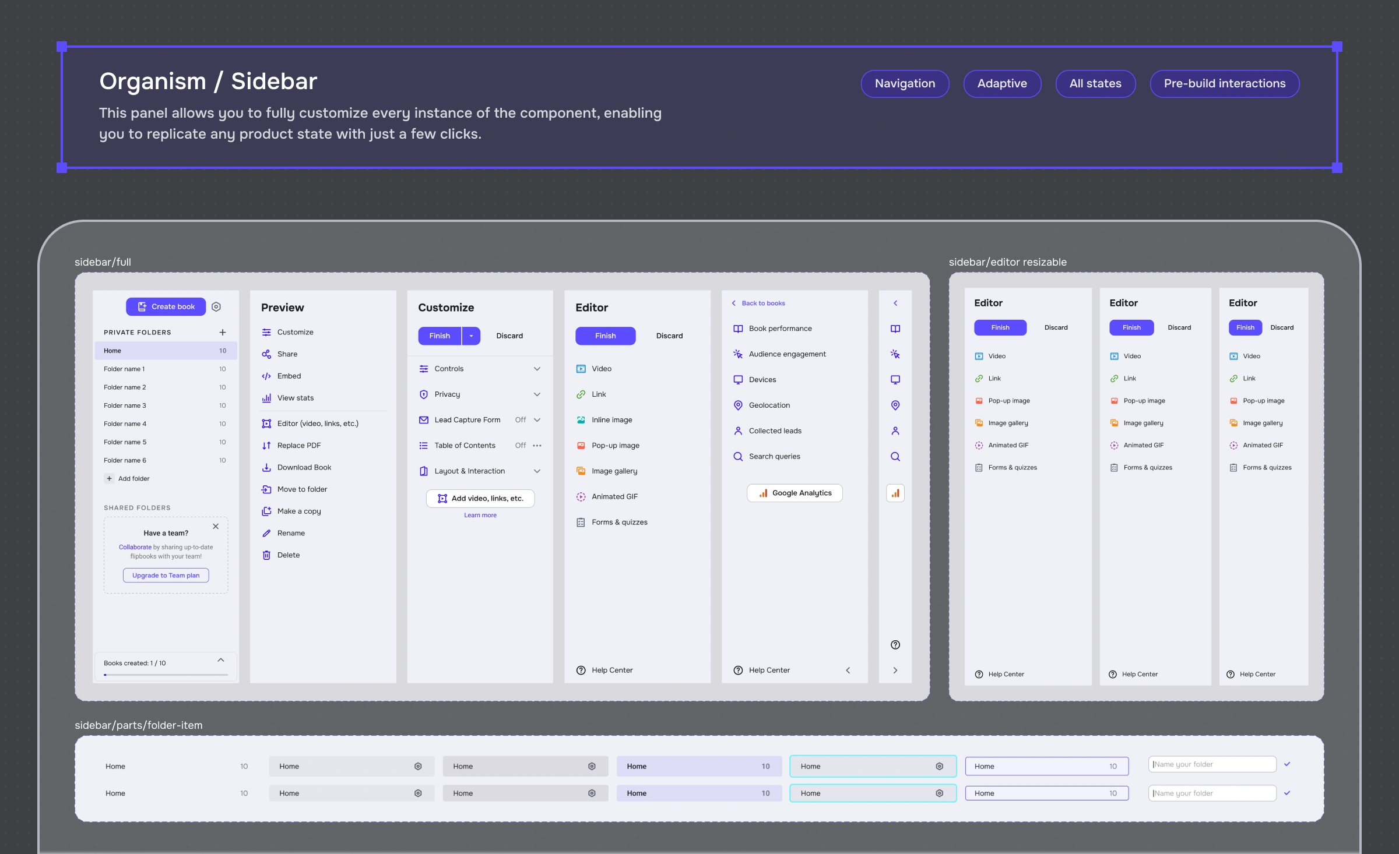Viewport: 1399px width, 854px height.
Task: Open the Finish button dropdown arrow in Customize
Action: (x=471, y=336)
